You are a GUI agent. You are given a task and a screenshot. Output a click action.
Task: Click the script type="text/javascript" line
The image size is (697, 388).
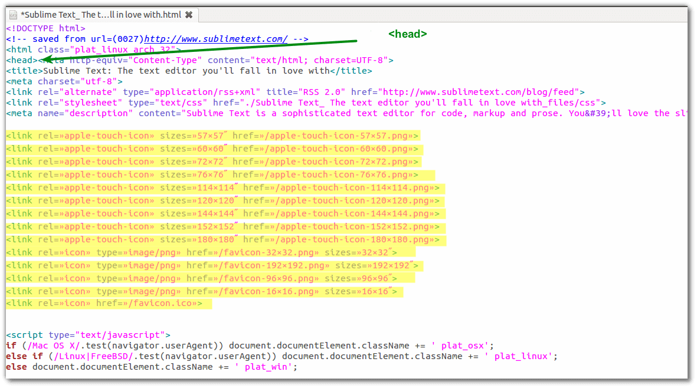click(89, 335)
